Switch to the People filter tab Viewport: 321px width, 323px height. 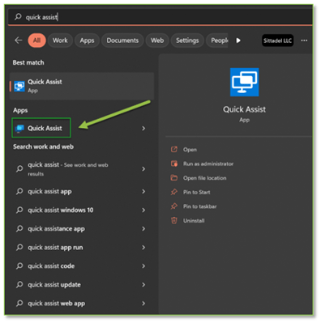218,40
